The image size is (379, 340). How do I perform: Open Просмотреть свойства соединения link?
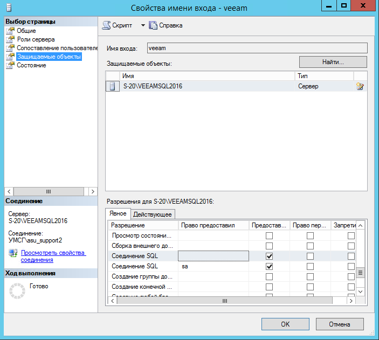[53, 256]
